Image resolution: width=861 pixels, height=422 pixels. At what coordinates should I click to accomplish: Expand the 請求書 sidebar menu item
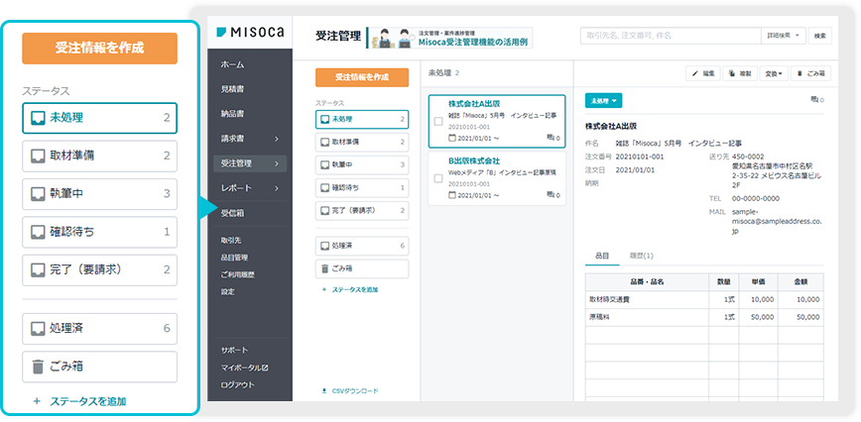250,138
